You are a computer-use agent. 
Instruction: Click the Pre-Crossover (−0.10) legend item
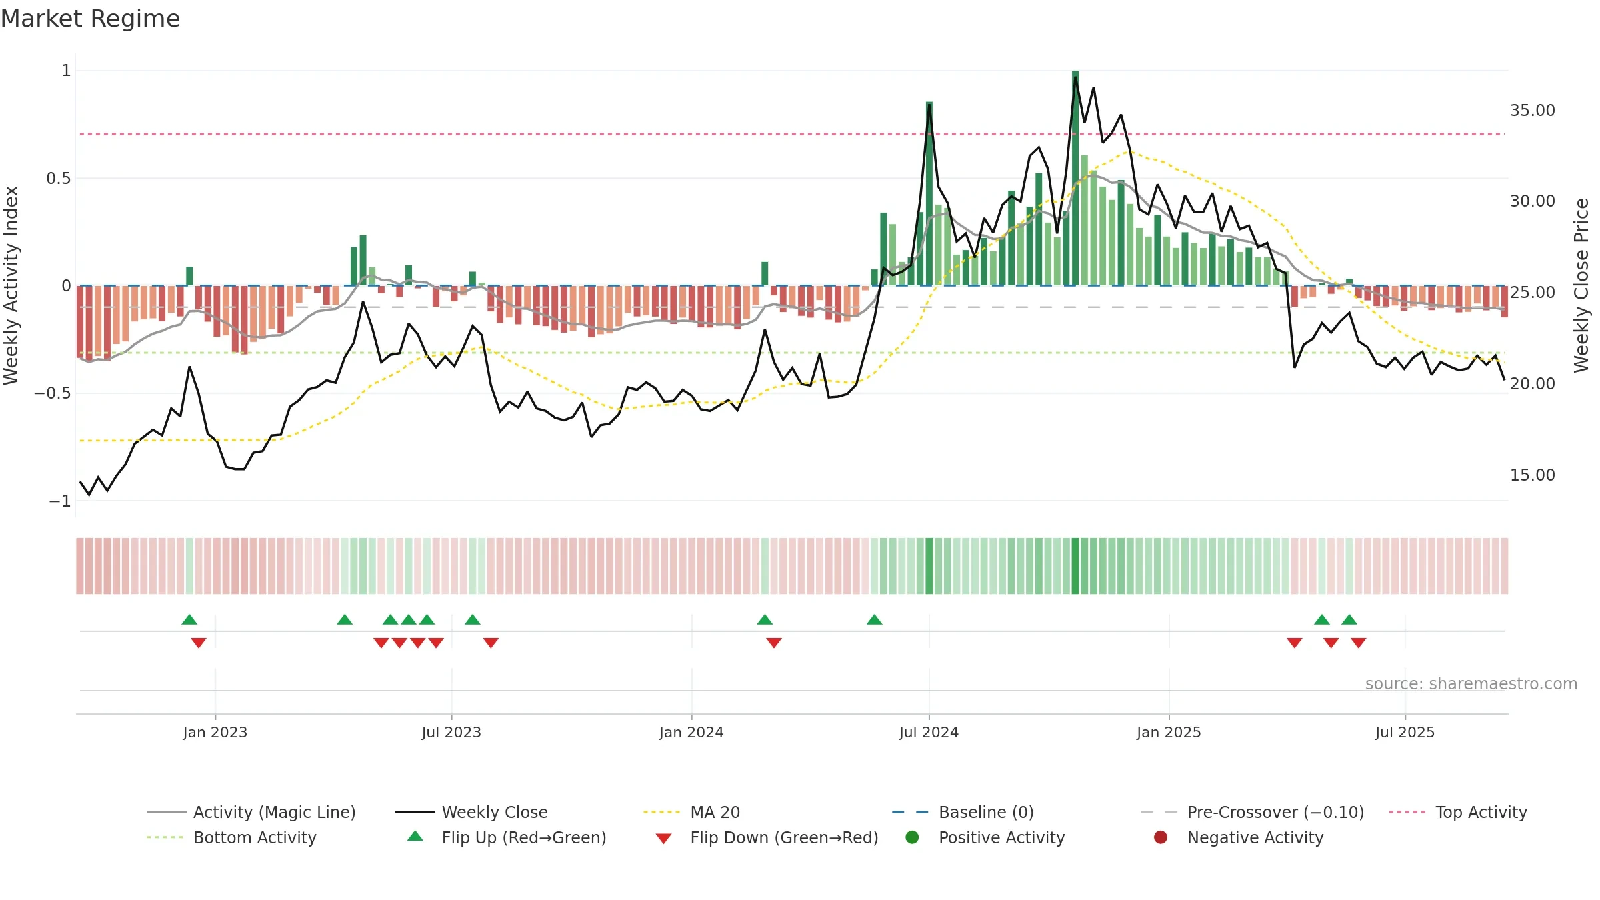click(x=1252, y=812)
